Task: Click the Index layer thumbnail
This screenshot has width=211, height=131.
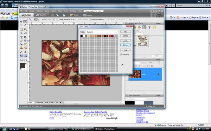Action: click(x=135, y=74)
